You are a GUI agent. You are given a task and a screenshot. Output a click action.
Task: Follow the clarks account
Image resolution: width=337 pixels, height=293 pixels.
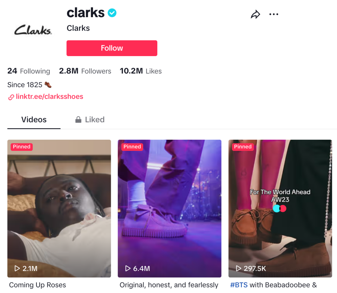[x=112, y=48]
